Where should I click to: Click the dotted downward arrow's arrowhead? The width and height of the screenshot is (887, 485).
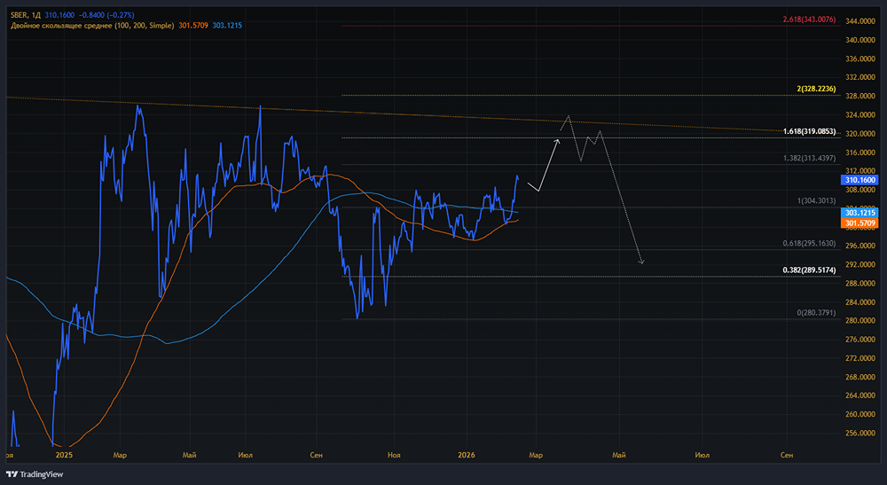[640, 262]
